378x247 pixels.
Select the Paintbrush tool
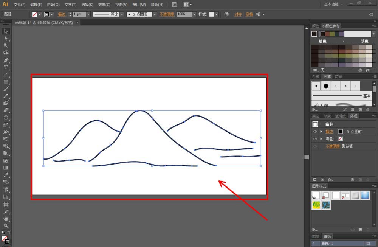pyautogui.click(x=6, y=89)
